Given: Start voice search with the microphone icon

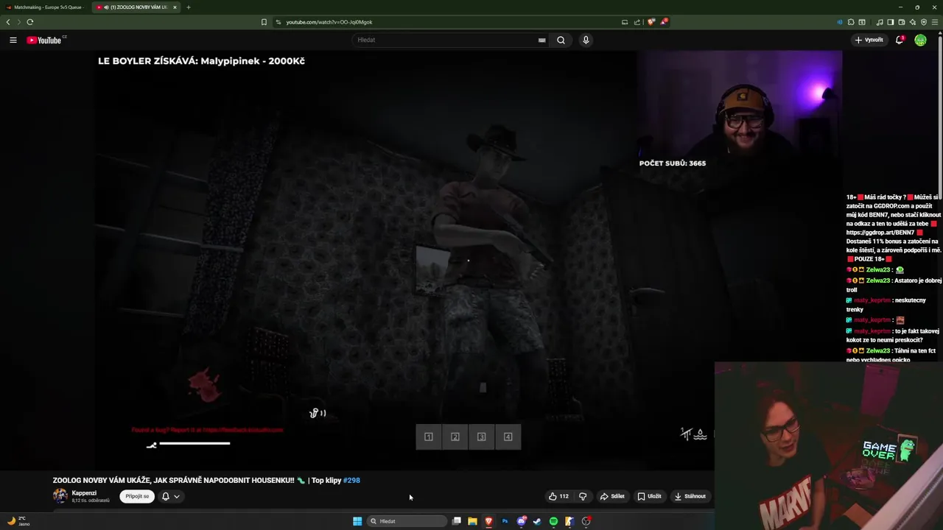Looking at the screenshot, I should pyautogui.click(x=586, y=40).
